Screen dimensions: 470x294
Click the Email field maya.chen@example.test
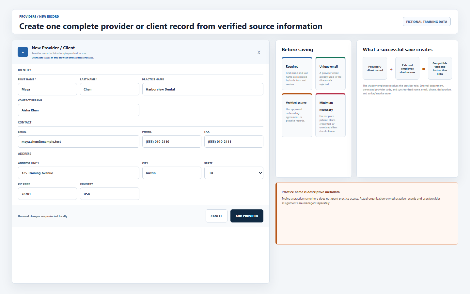coord(79,141)
